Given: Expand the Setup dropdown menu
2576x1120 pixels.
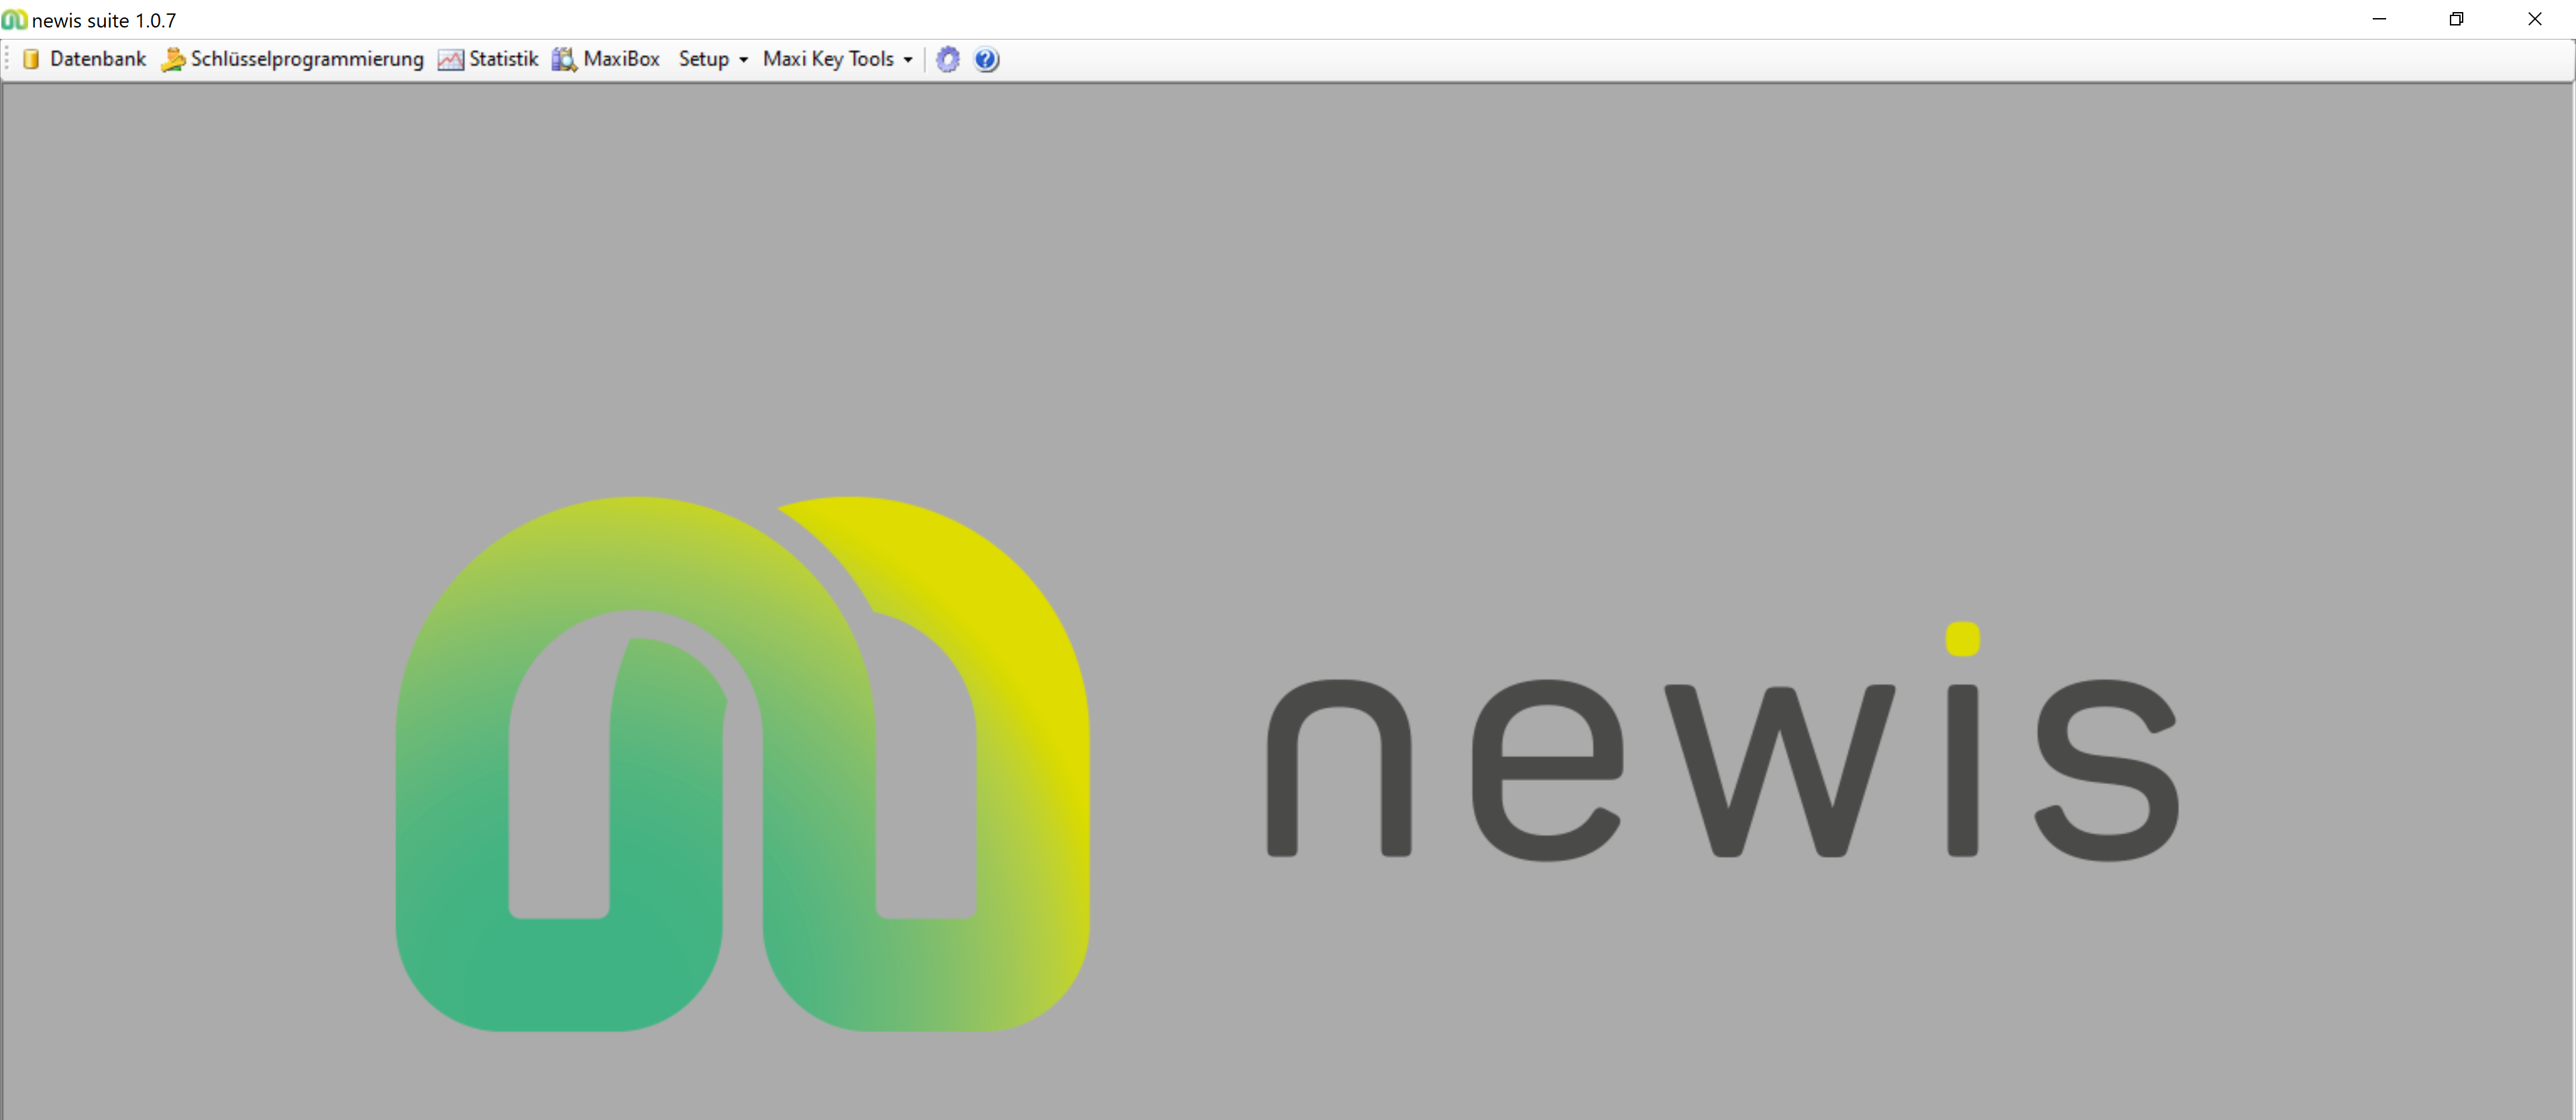Looking at the screenshot, I should (713, 60).
